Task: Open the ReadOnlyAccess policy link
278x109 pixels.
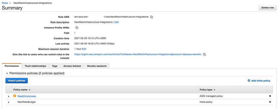Action: 27,96
